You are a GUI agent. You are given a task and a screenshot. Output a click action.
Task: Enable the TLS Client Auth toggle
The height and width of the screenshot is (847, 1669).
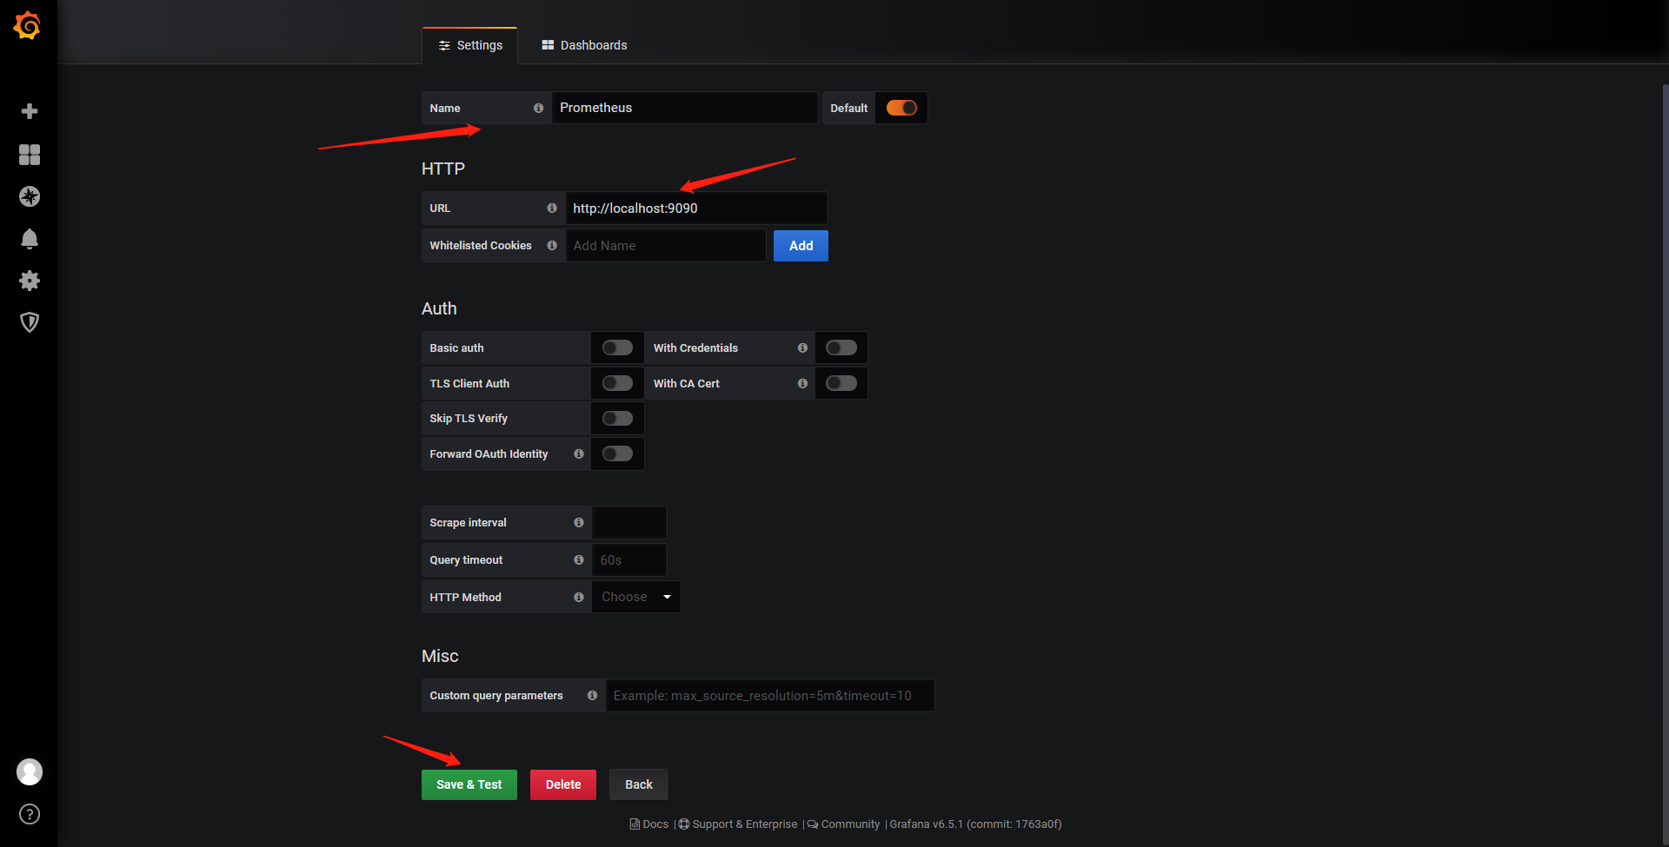point(617,383)
